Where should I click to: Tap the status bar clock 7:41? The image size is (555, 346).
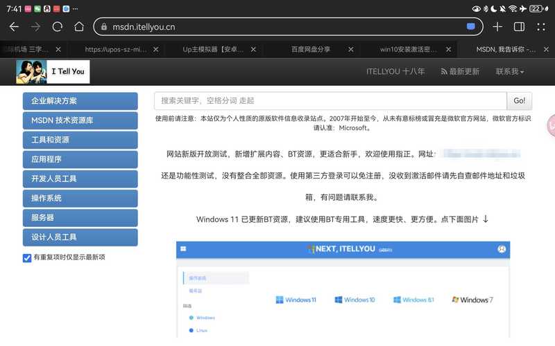tap(14, 9)
